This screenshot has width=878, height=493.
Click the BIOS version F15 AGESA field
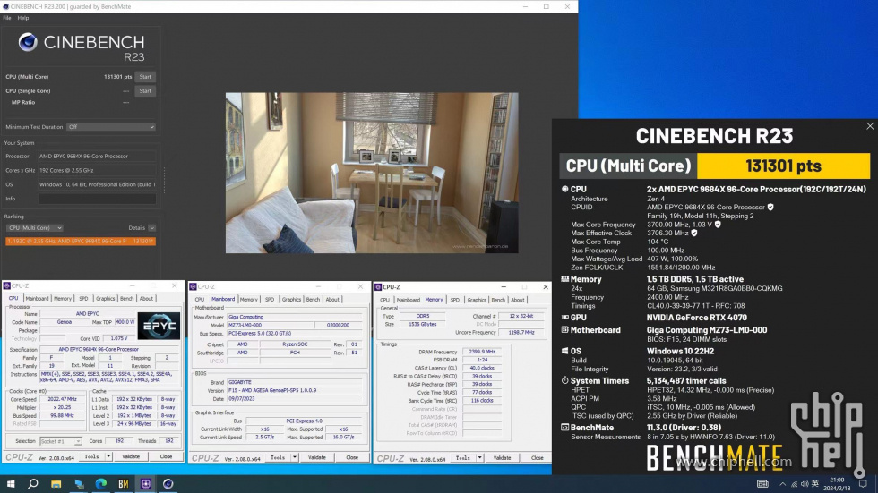point(295,390)
